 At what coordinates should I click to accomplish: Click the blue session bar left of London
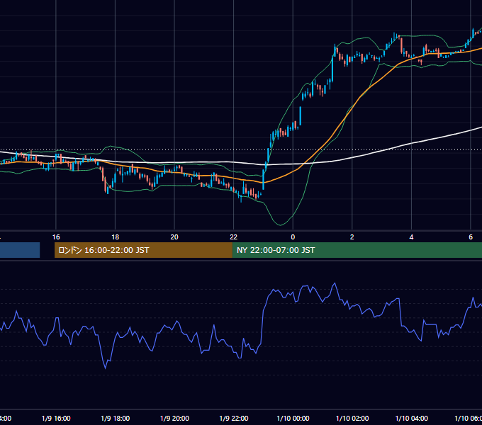[20, 250]
